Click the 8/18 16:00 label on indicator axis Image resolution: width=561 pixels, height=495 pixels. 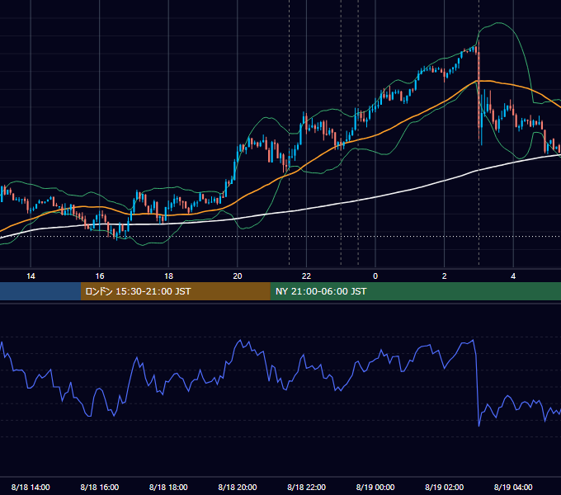click(100, 487)
